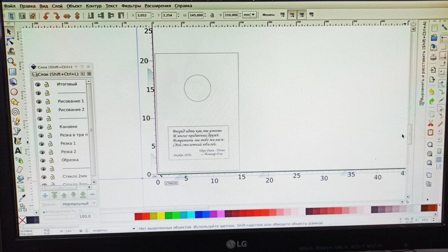
Task: Raise selection to top icon
Action: 121,15
